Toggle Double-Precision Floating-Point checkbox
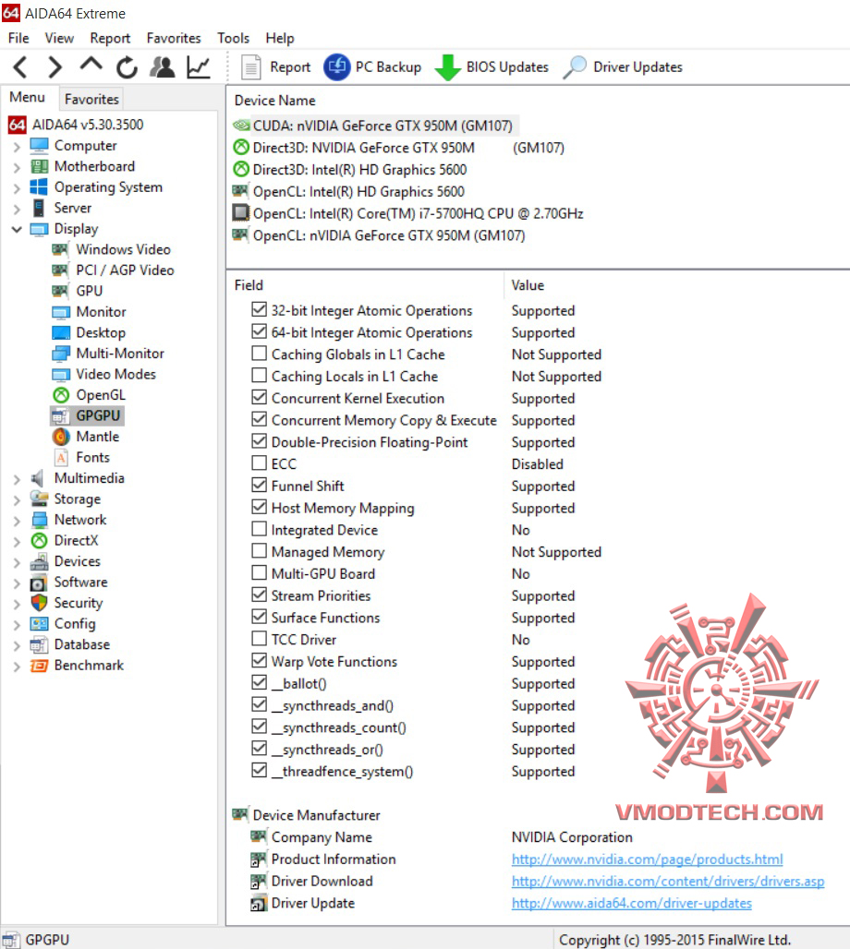The width and height of the screenshot is (850, 949). pos(260,441)
